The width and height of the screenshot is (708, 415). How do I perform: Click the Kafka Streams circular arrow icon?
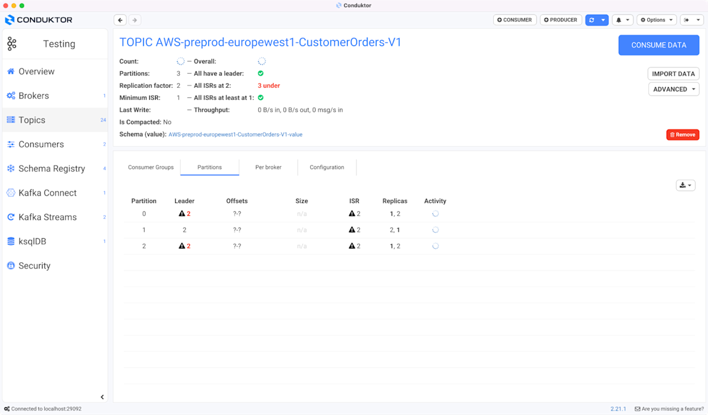pos(11,217)
